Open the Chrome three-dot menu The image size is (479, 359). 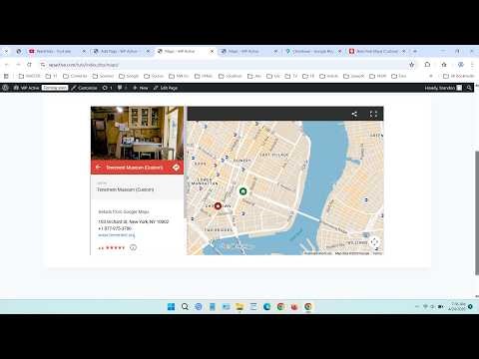472,65
